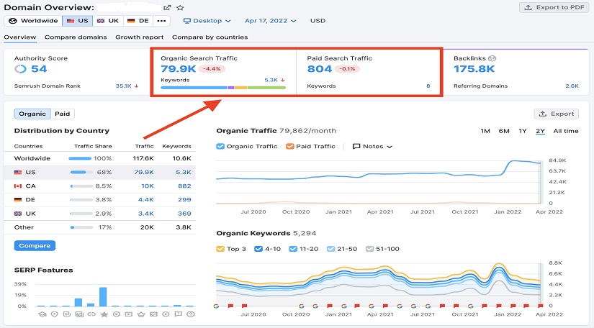This screenshot has height=328, width=594.
Task: Click the tallest SERP Features bar
Action: [103, 296]
